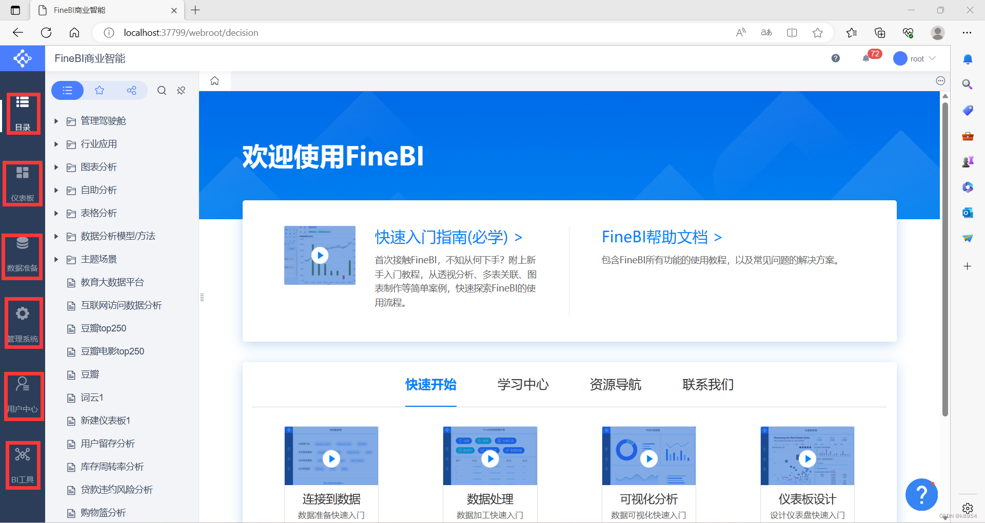Open the FineBI帮助文档 link
This screenshot has height=523, width=985.
click(661, 236)
